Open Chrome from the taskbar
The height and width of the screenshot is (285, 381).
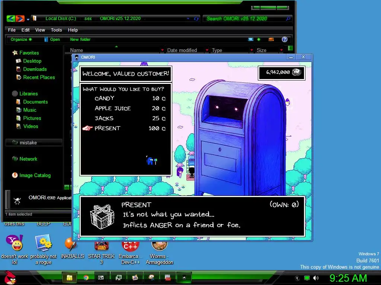pyautogui.click(x=86, y=278)
